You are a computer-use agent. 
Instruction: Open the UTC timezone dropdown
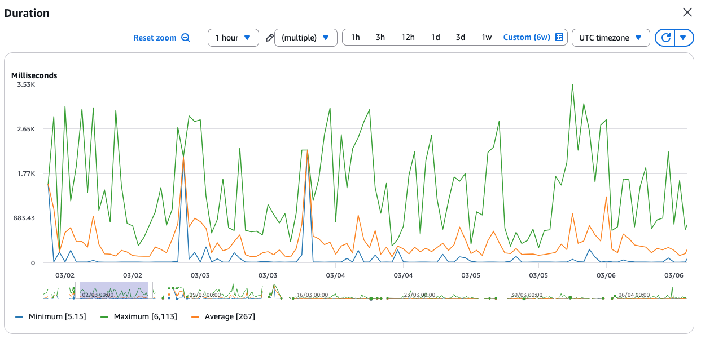610,38
